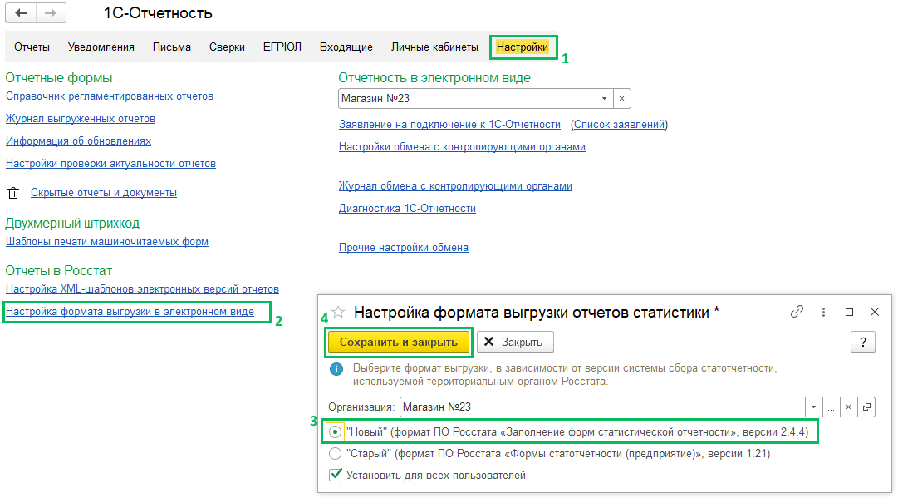Switch to the Уведомления tab
The height and width of the screenshot is (498, 898).
(101, 47)
